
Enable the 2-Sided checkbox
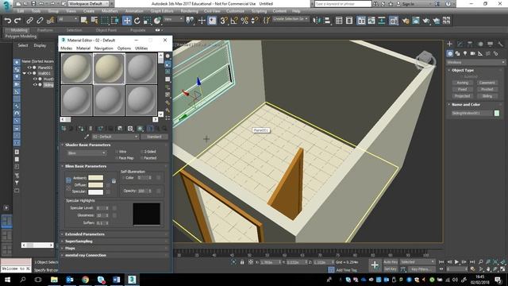(x=142, y=152)
